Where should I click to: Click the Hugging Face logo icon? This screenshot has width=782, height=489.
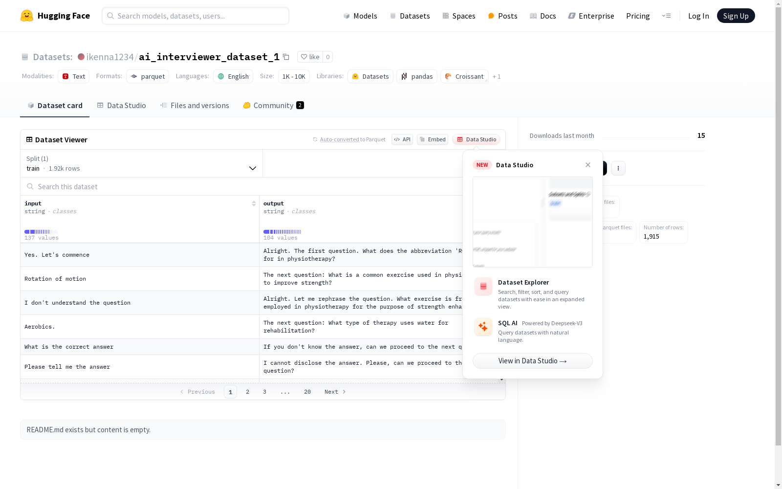coord(27,16)
